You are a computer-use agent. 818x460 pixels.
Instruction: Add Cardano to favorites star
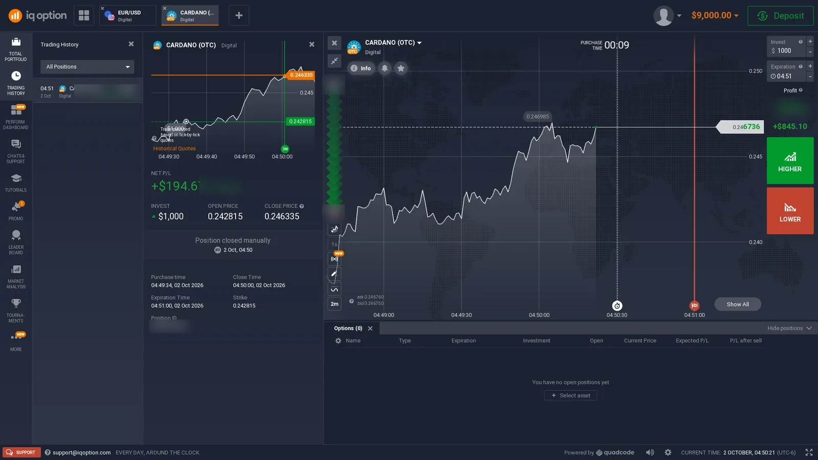pyautogui.click(x=401, y=68)
